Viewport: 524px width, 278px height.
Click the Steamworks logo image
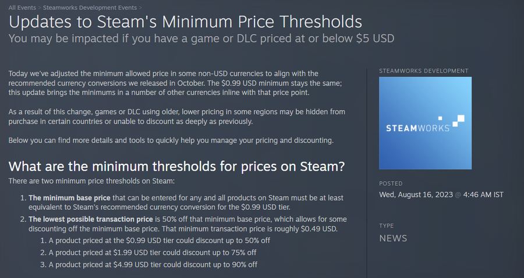(425, 123)
